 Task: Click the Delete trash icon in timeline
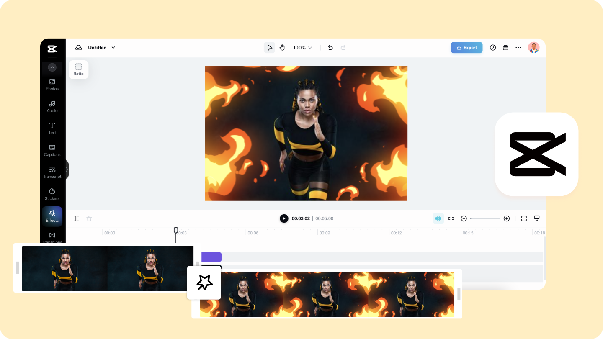[89, 218]
